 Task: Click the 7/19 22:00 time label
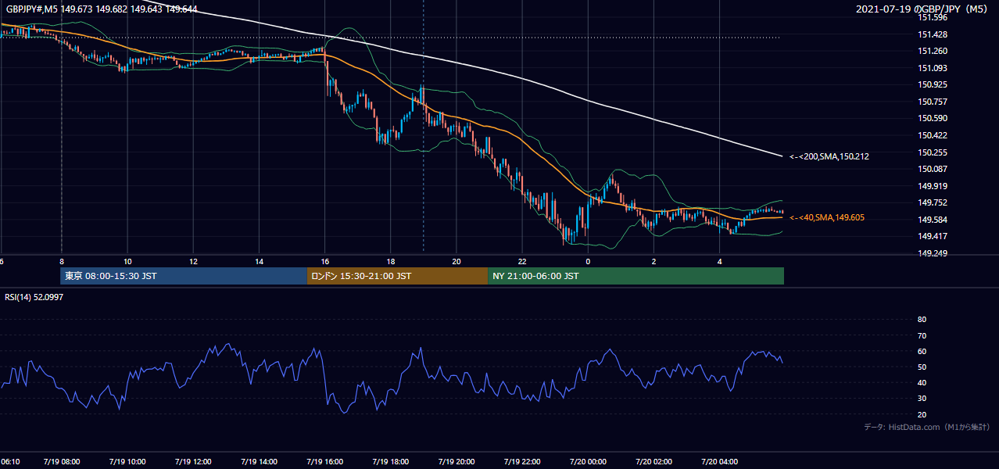point(522,461)
